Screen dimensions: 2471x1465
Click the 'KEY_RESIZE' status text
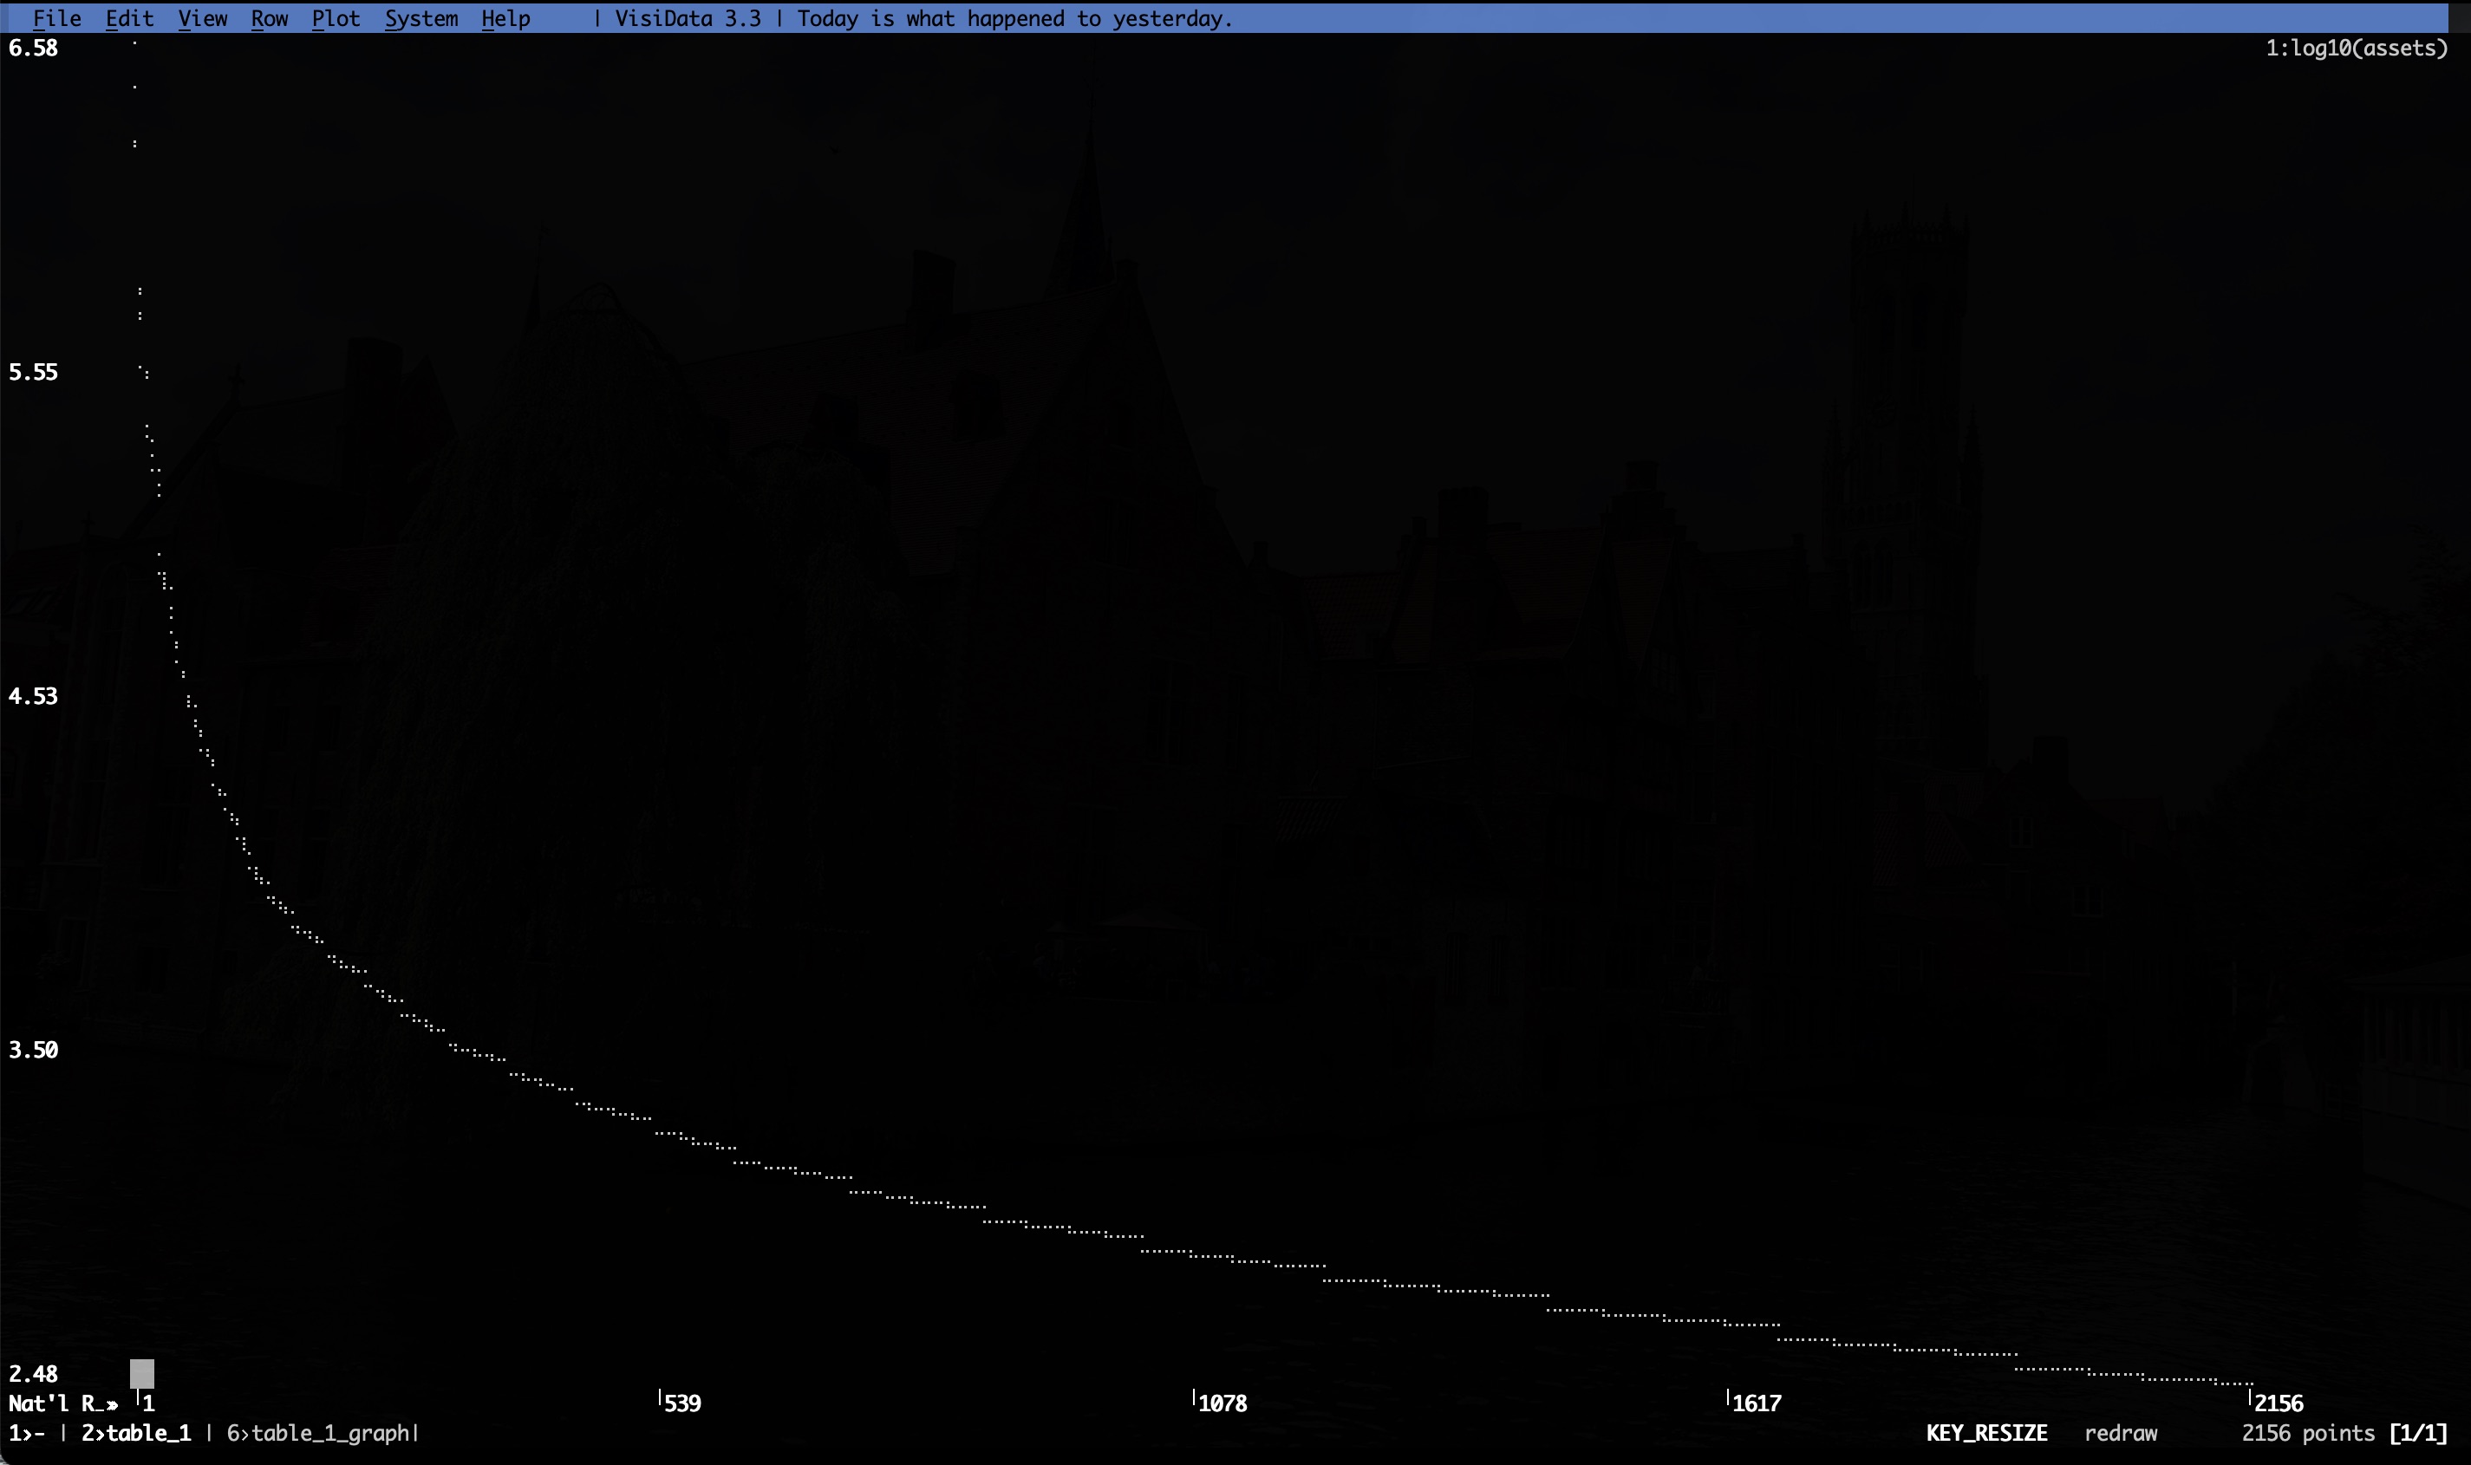(x=1986, y=1432)
